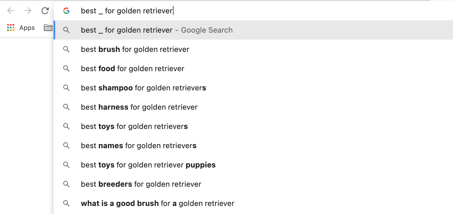Select the 'best shampoo for golden retrievers' suggestion

point(144,88)
